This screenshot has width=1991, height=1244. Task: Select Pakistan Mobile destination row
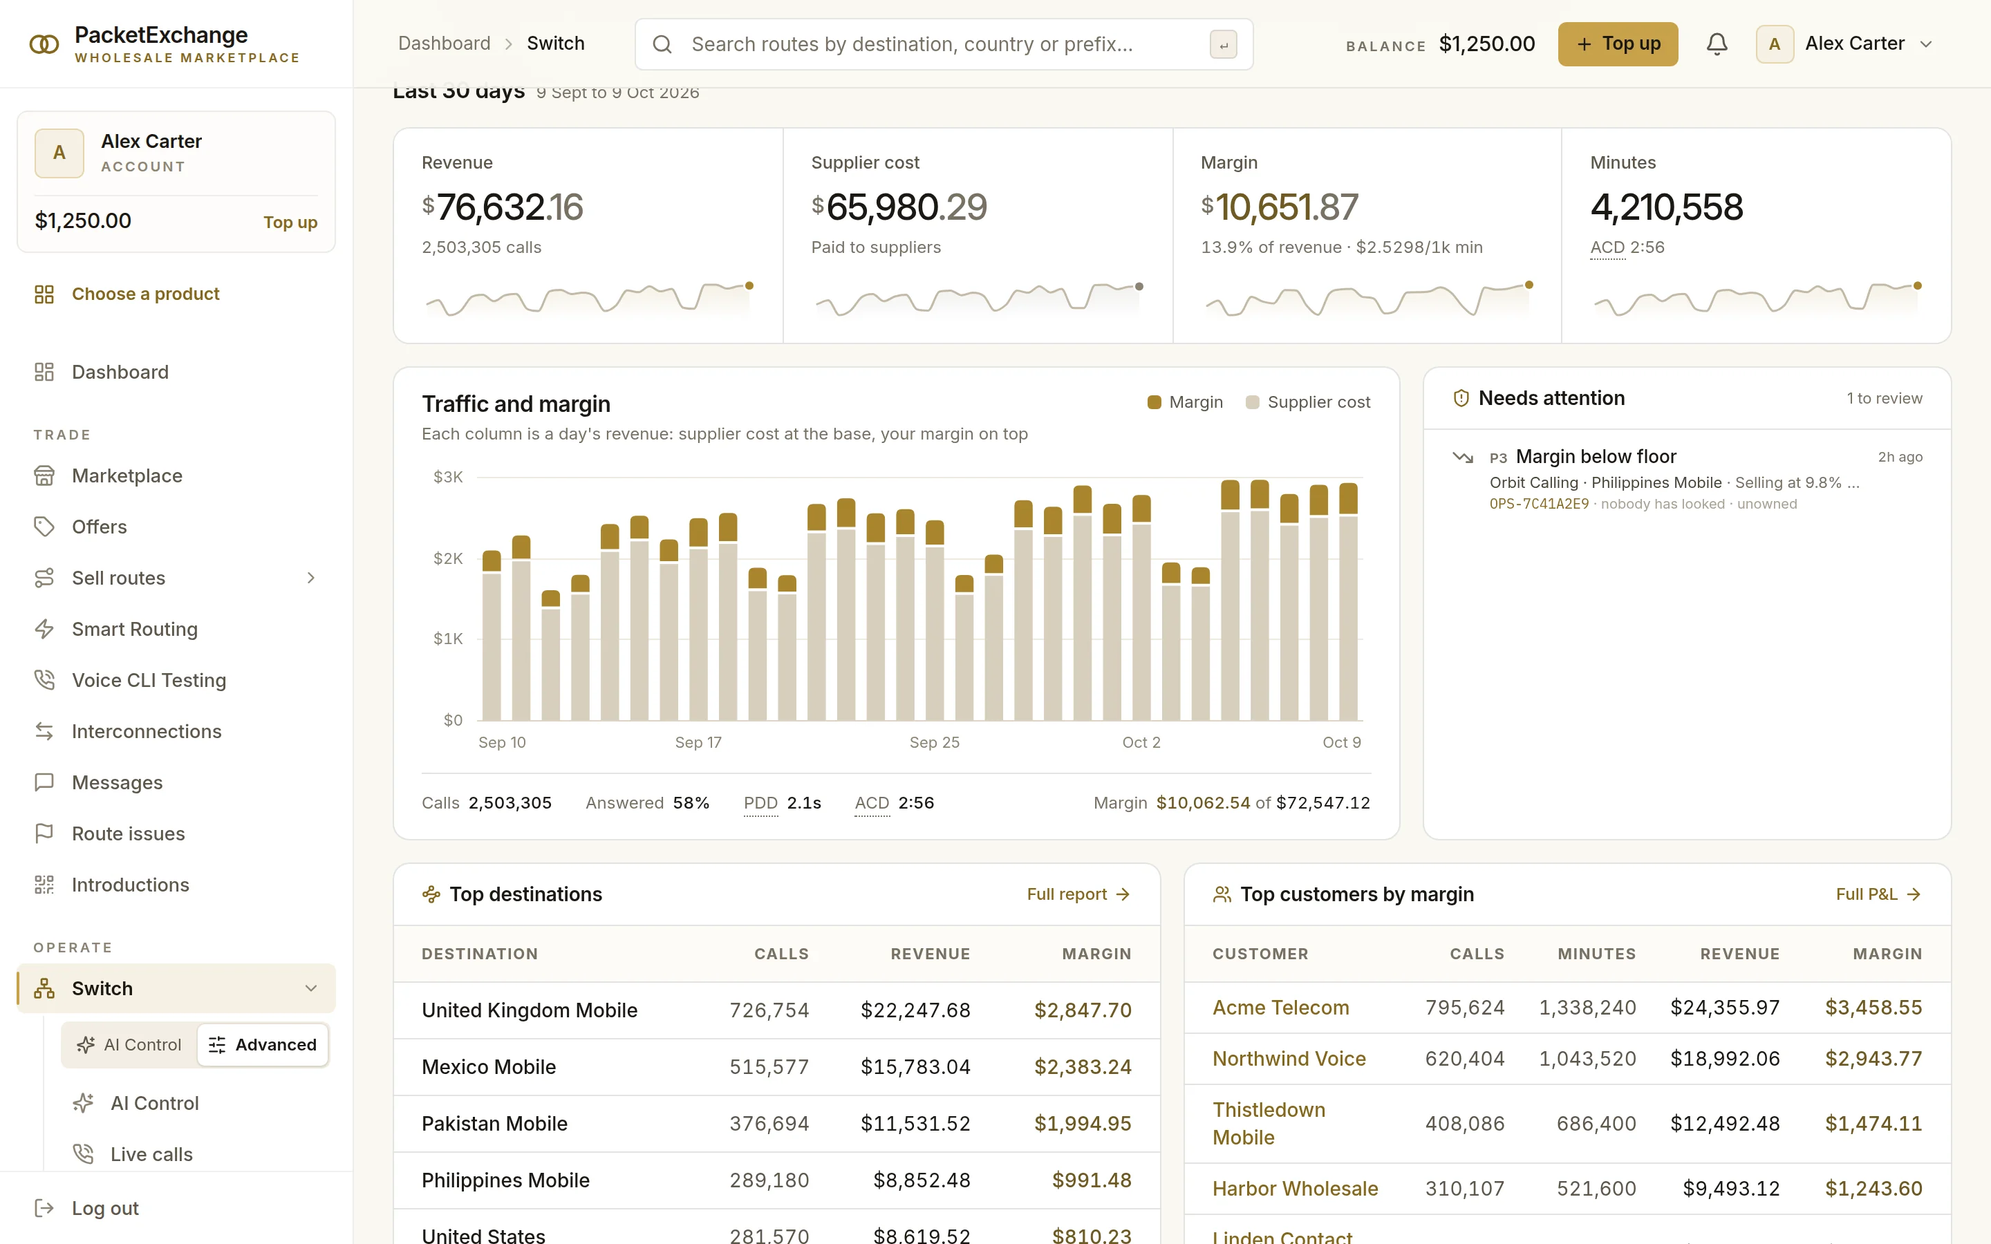pos(776,1124)
